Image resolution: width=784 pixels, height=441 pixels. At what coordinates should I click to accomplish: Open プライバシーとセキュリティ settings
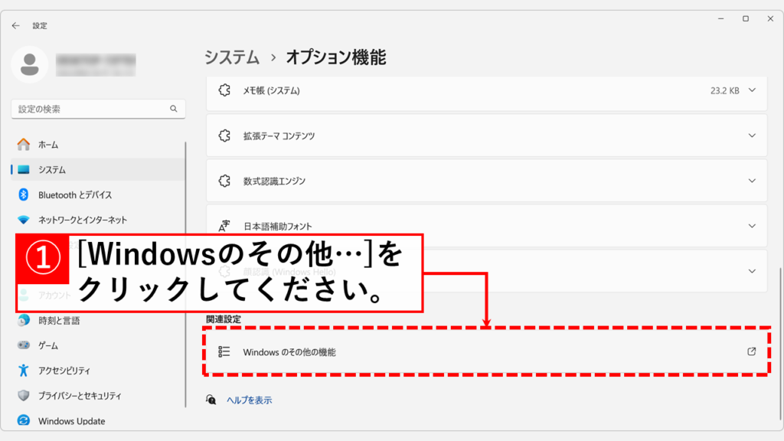98,395
